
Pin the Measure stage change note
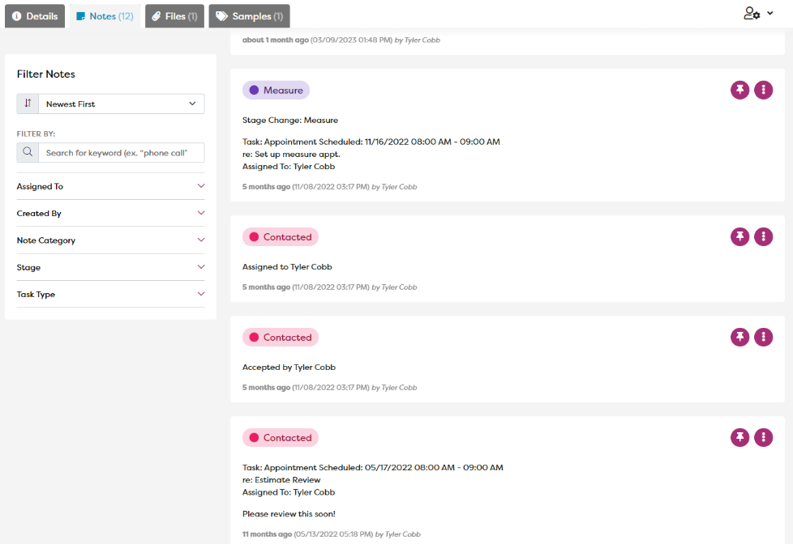pyautogui.click(x=739, y=90)
